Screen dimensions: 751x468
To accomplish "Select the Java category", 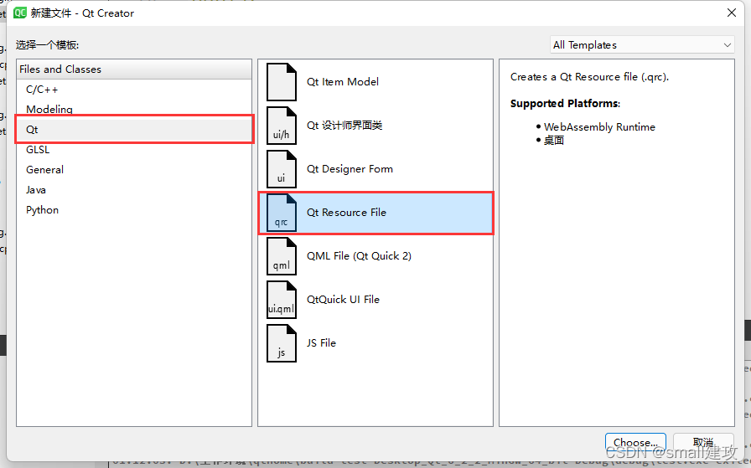I will (133, 190).
